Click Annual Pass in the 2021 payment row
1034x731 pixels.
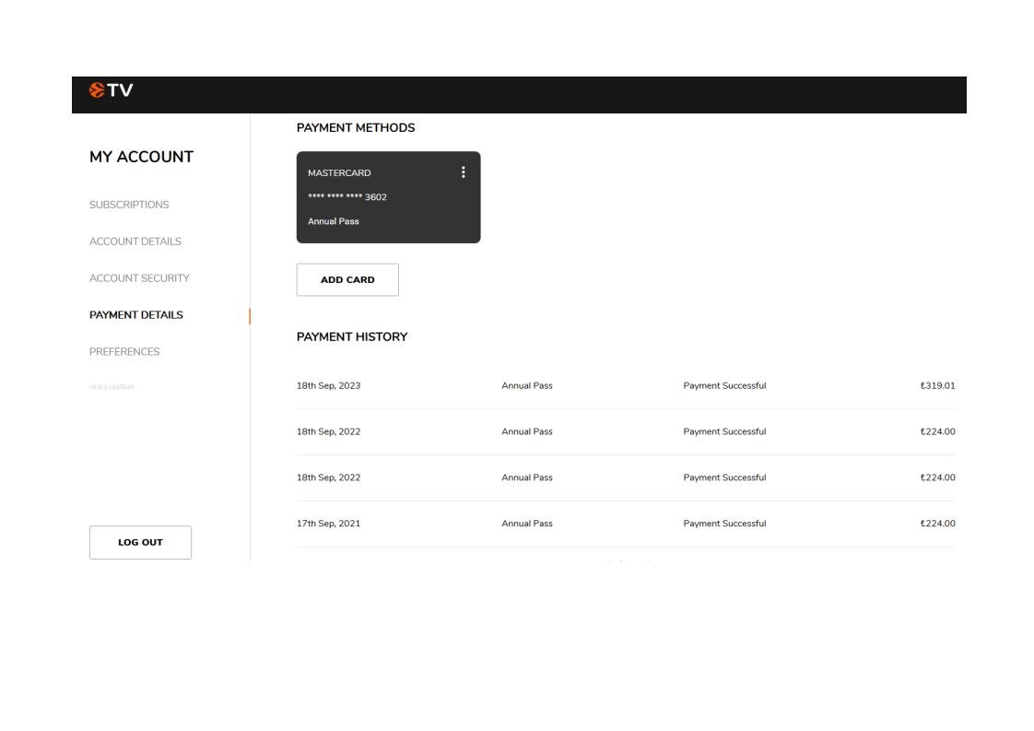(527, 524)
